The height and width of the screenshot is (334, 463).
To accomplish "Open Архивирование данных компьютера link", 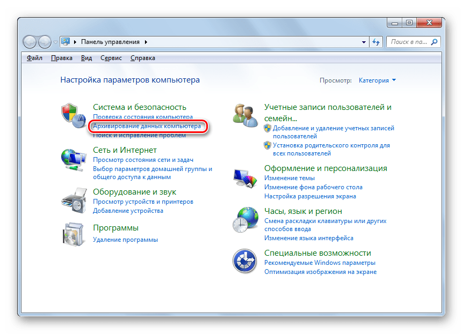I will click(147, 127).
